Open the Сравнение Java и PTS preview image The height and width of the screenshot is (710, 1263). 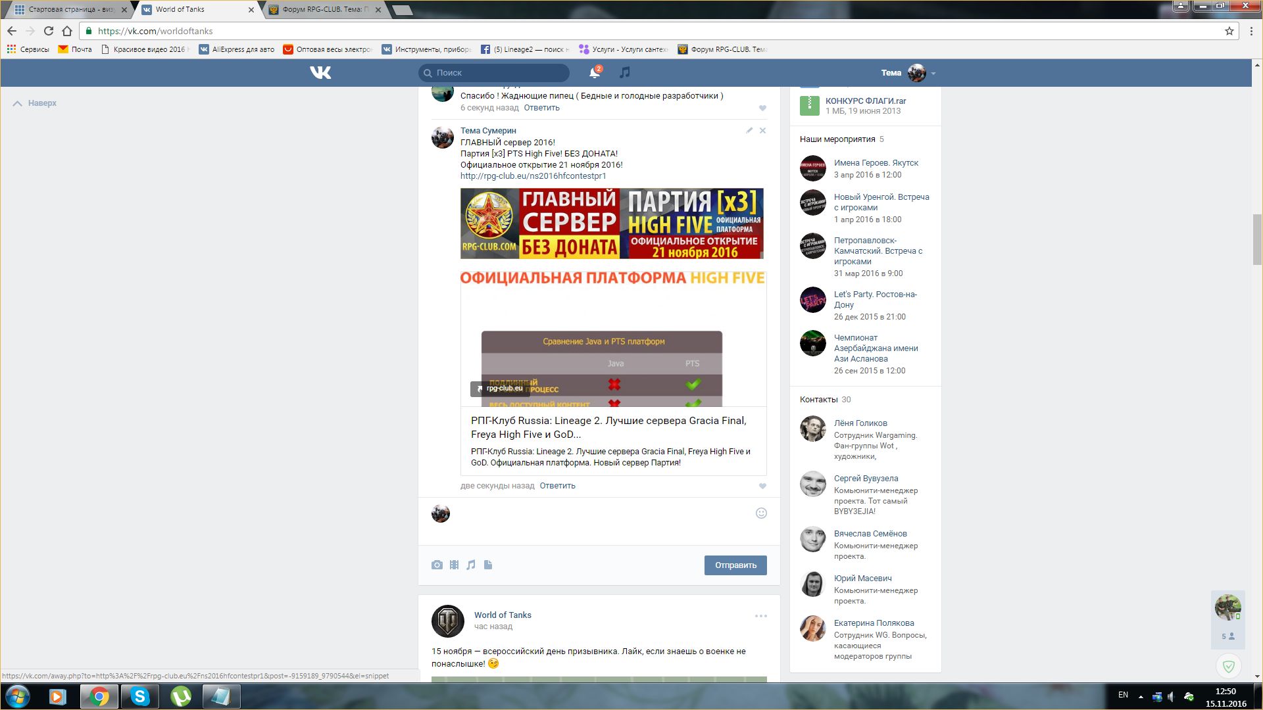613,339
